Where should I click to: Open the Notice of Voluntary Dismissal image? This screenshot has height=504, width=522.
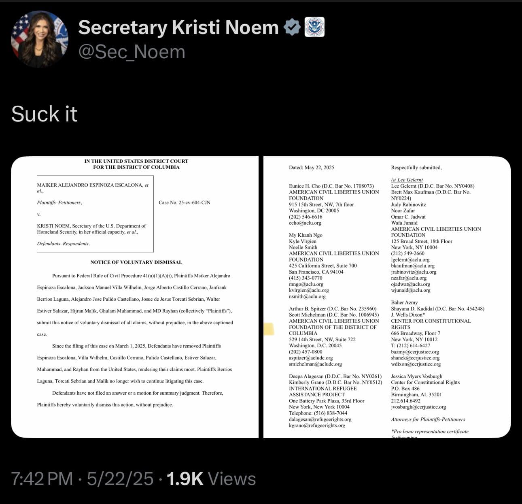135,297
